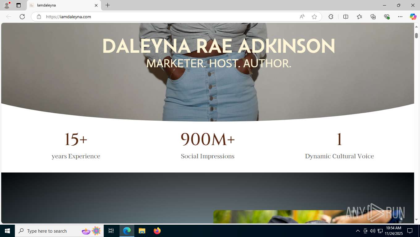Image resolution: width=420 pixels, height=237 pixels.
Task: Open a new tab with plus button
Action: coord(107,5)
